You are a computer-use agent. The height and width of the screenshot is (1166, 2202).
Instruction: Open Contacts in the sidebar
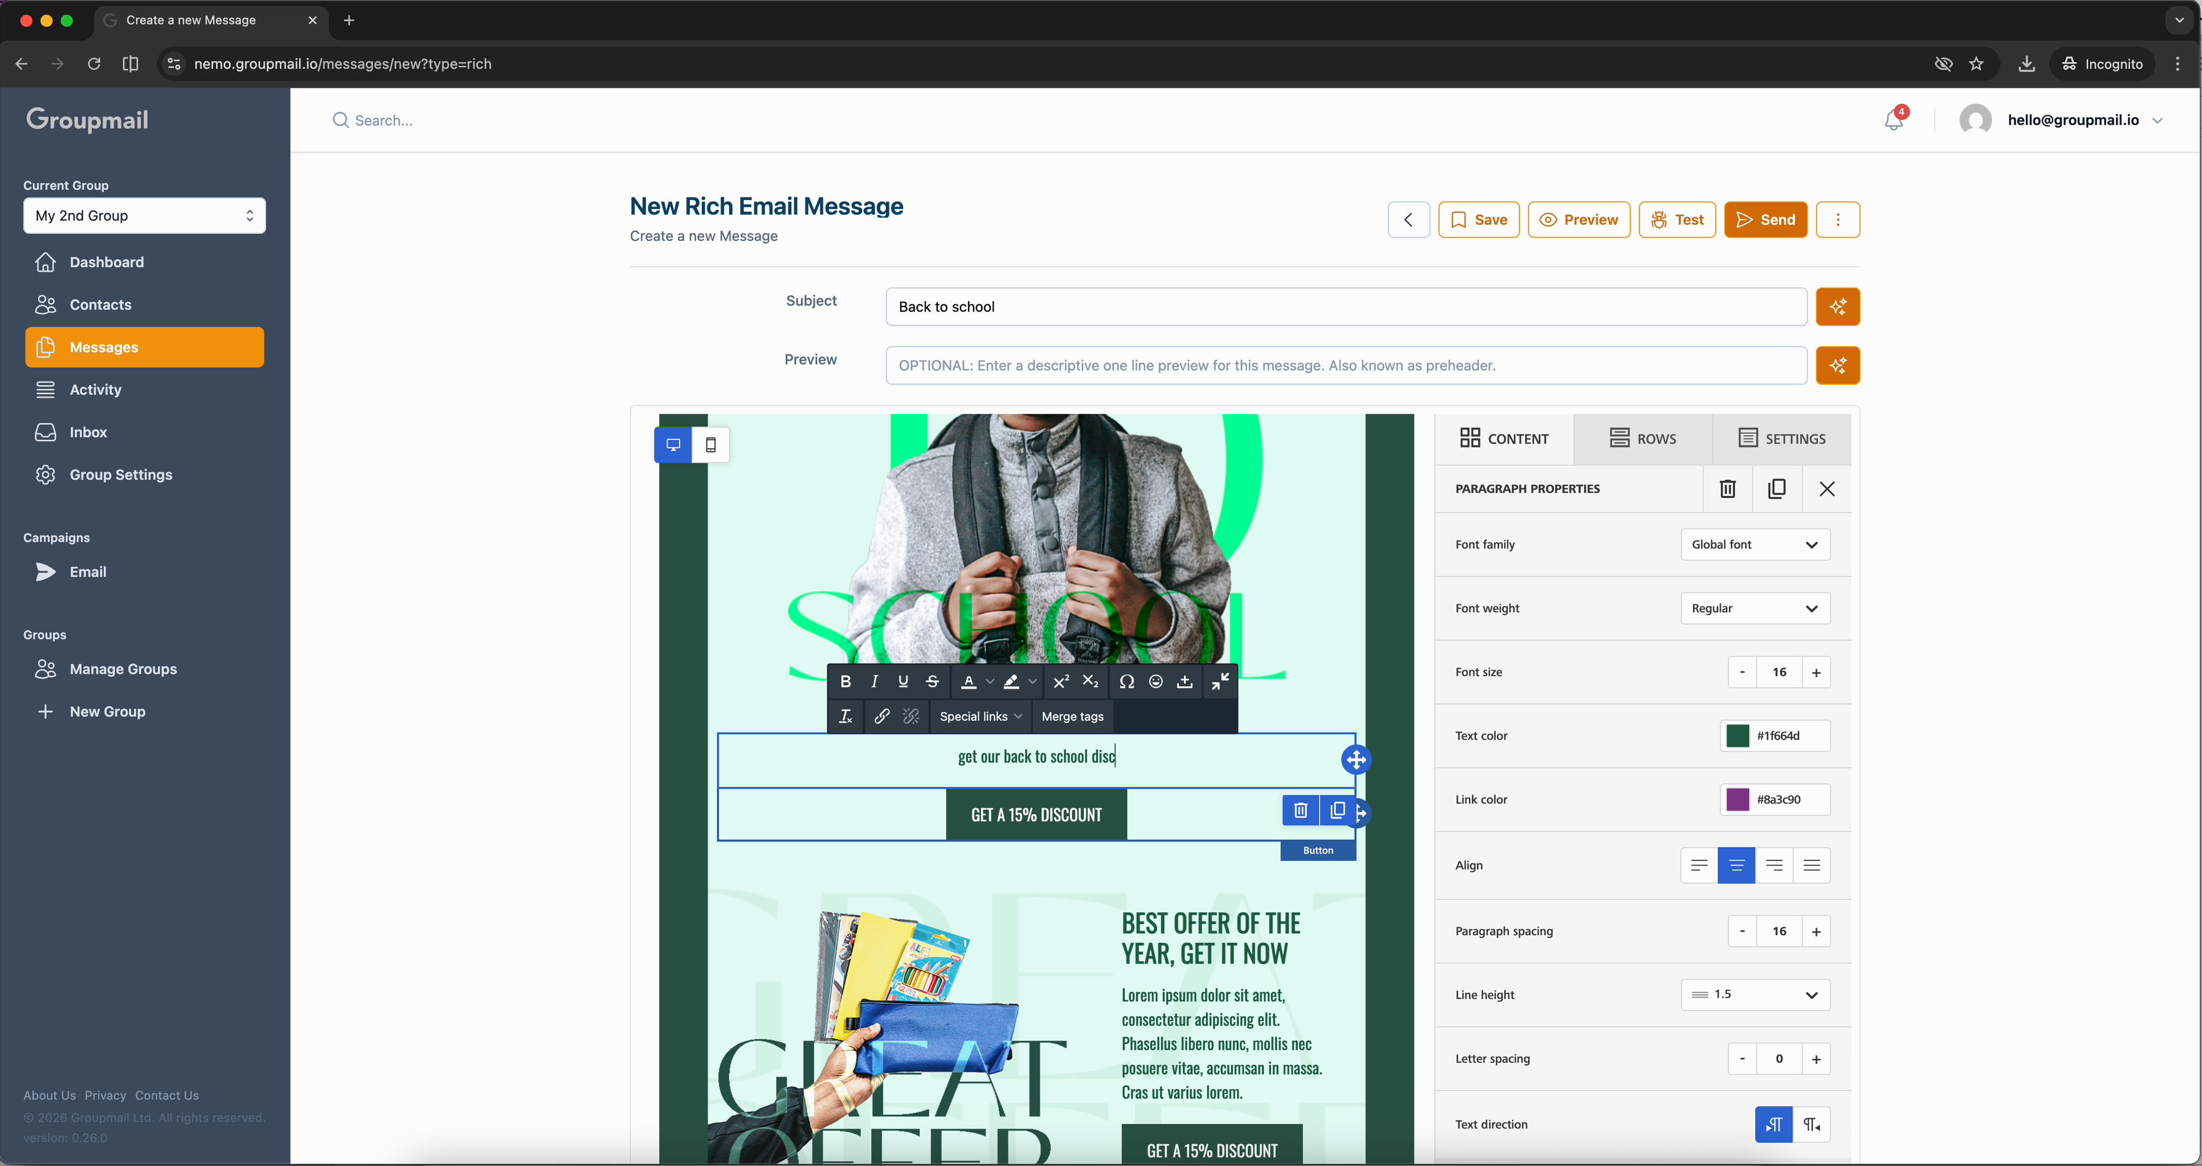[145, 304]
